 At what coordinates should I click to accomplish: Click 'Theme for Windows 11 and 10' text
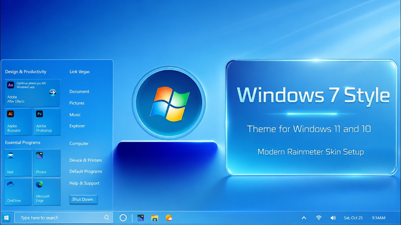point(309,129)
